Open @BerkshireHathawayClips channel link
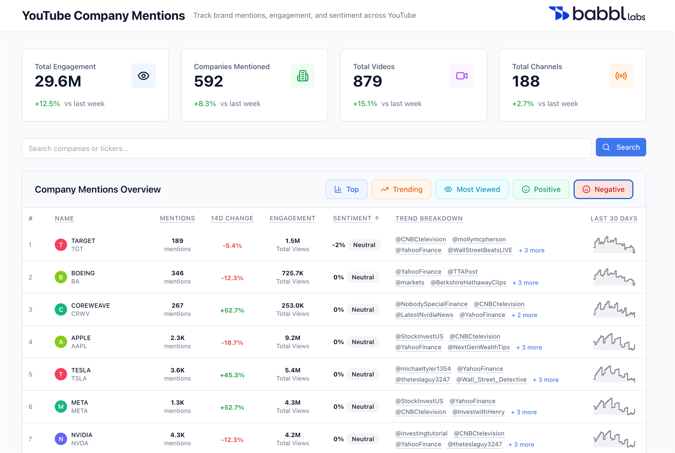 click(468, 282)
